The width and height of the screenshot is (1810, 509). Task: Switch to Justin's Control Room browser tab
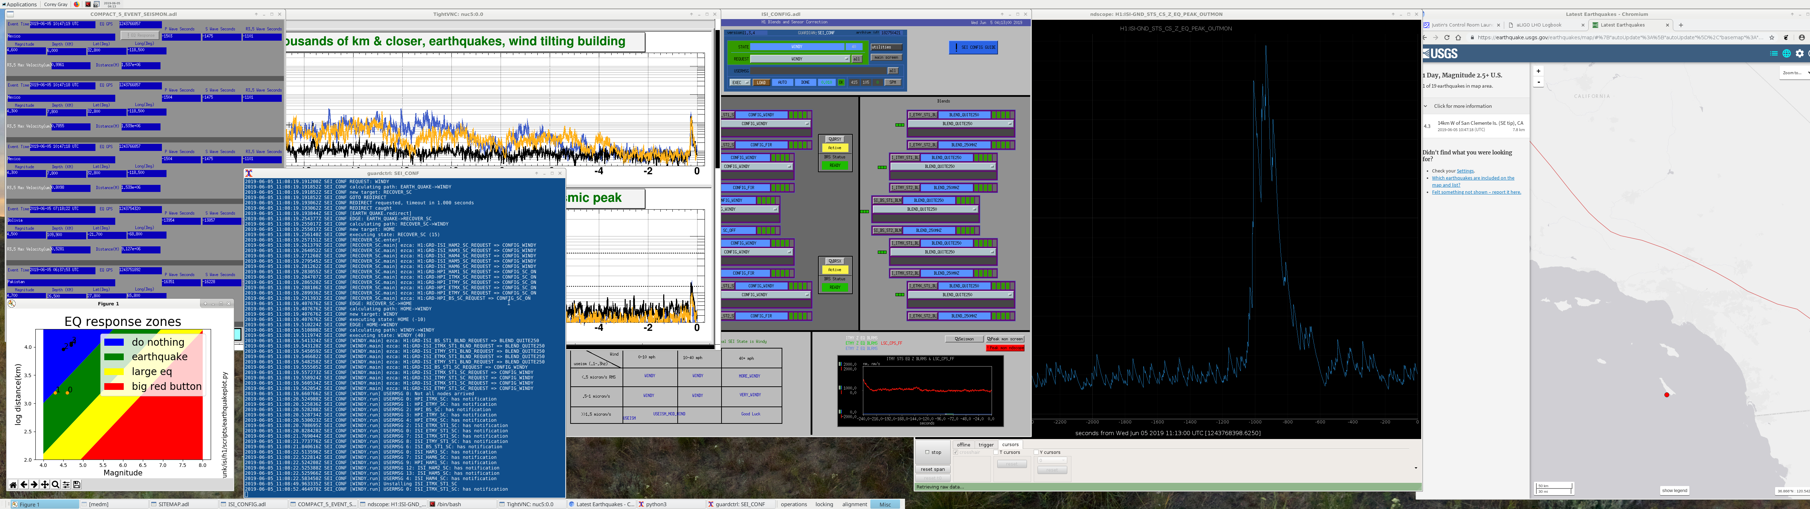(1461, 25)
